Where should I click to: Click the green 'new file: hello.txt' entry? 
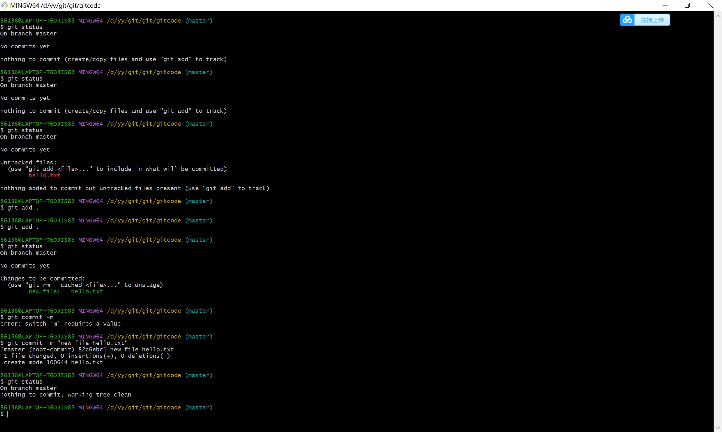click(66, 291)
